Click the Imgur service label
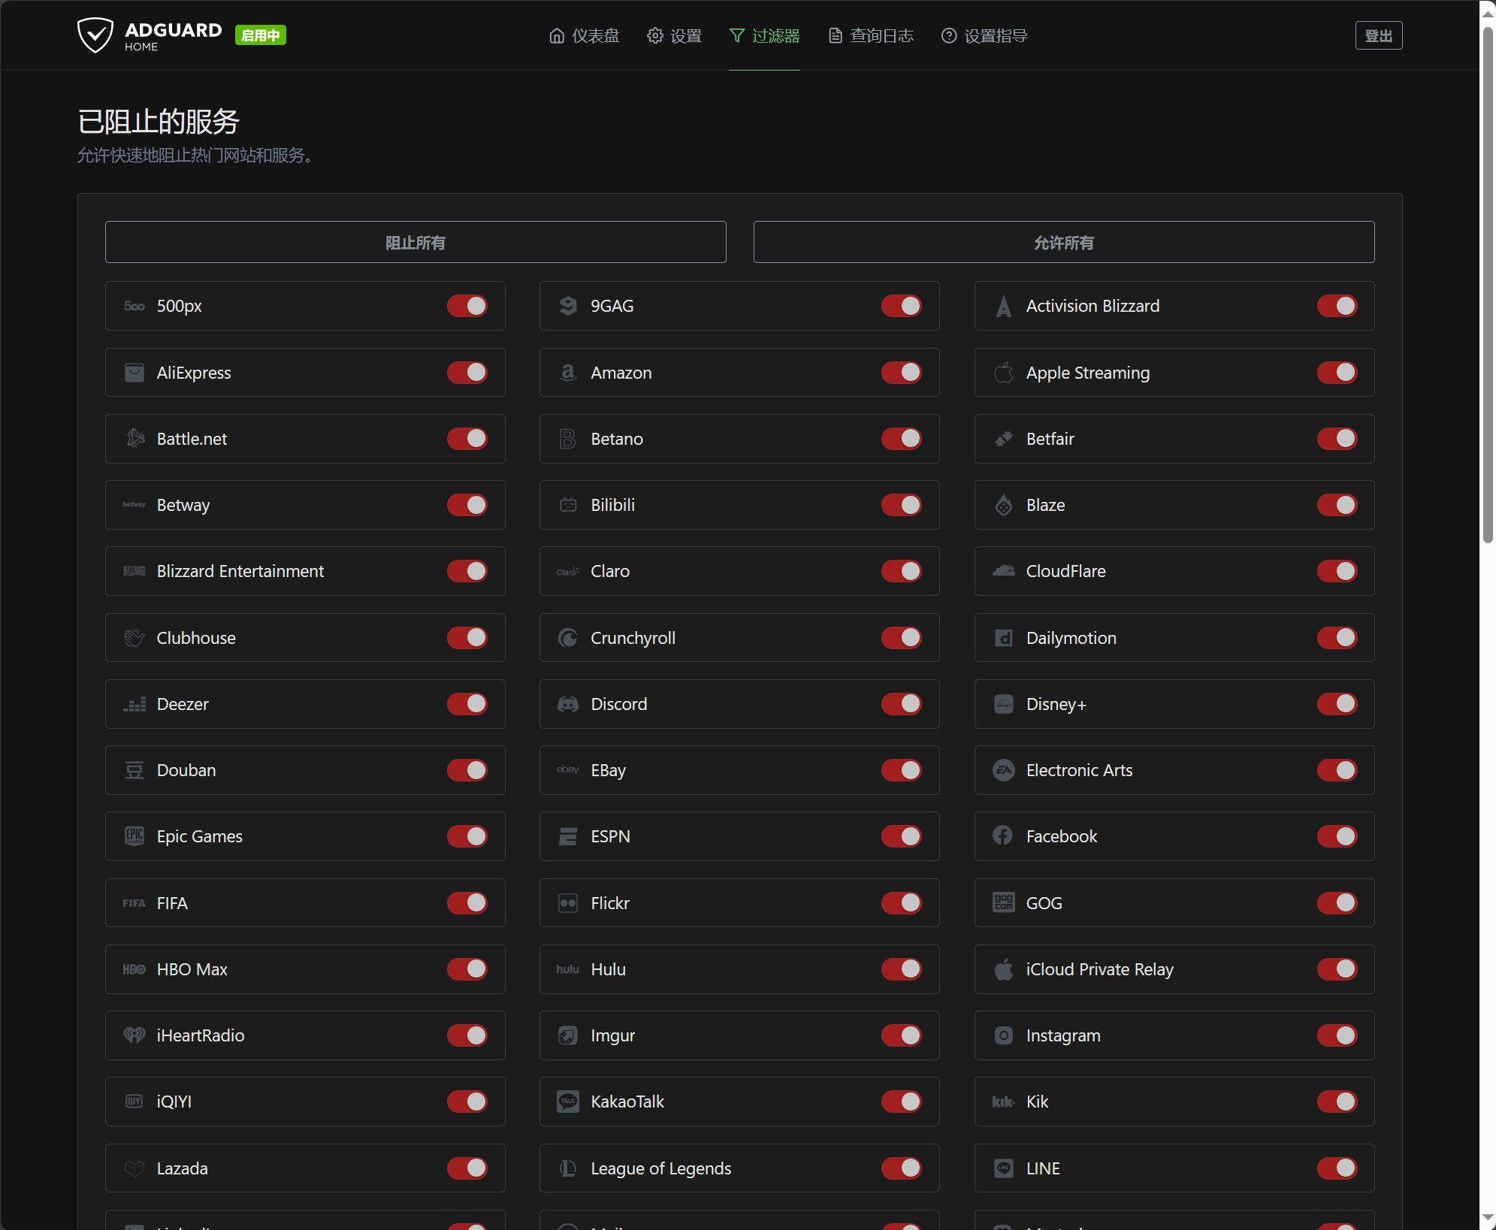Viewport: 1496px width, 1230px height. pyautogui.click(x=613, y=1035)
